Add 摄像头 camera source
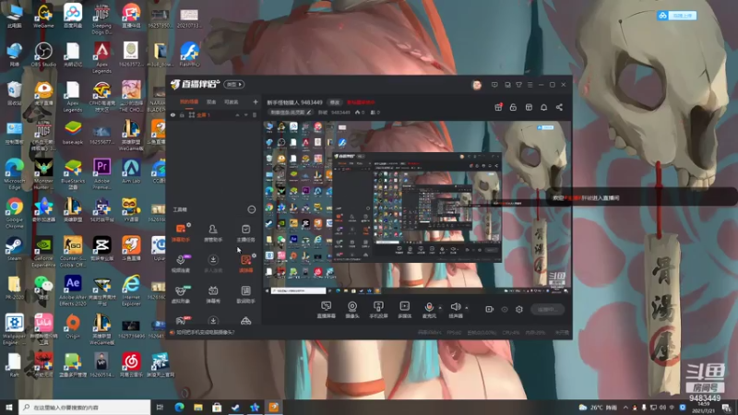Screen dimensions: 738x415 point(352,310)
